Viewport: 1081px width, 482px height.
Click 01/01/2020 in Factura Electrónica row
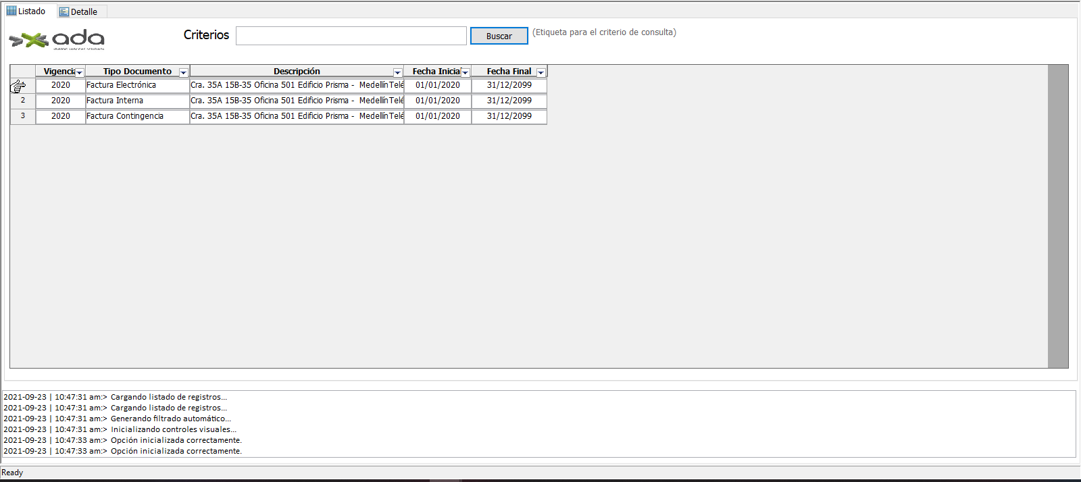pos(437,85)
